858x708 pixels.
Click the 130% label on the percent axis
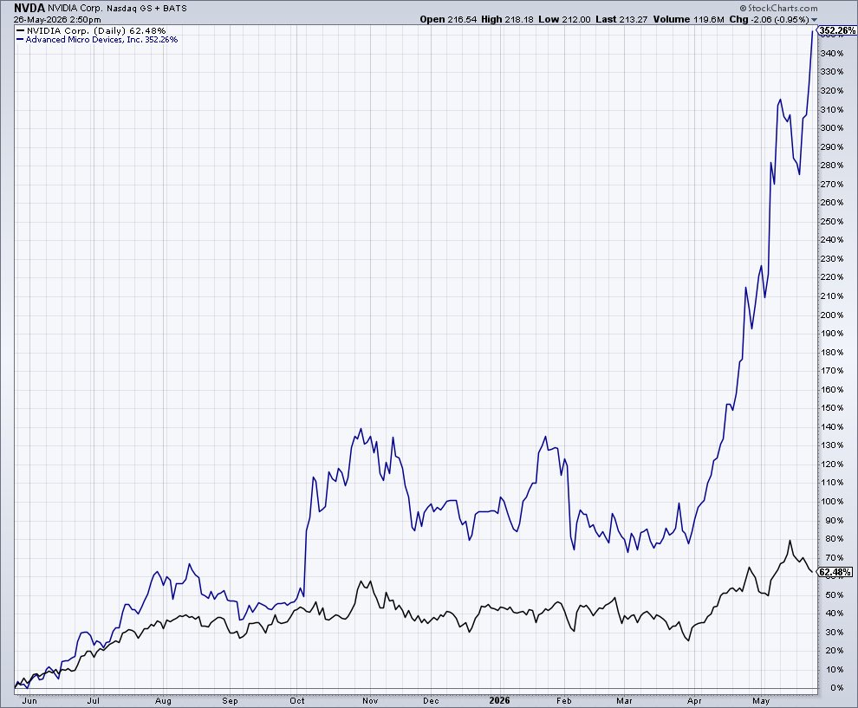click(x=832, y=445)
